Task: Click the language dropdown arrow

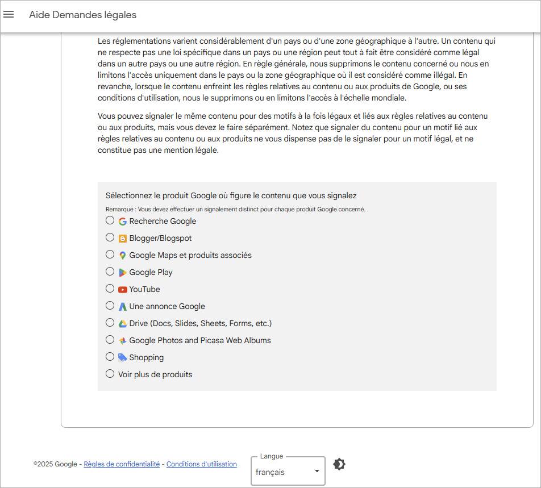Action: pyautogui.click(x=317, y=472)
